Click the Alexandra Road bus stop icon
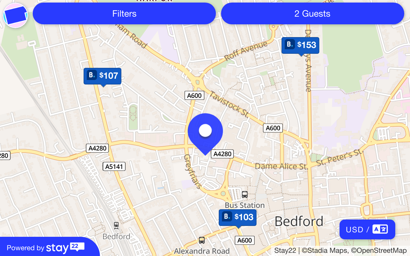The width and height of the screenshot is (410, 256). point(202,240)
